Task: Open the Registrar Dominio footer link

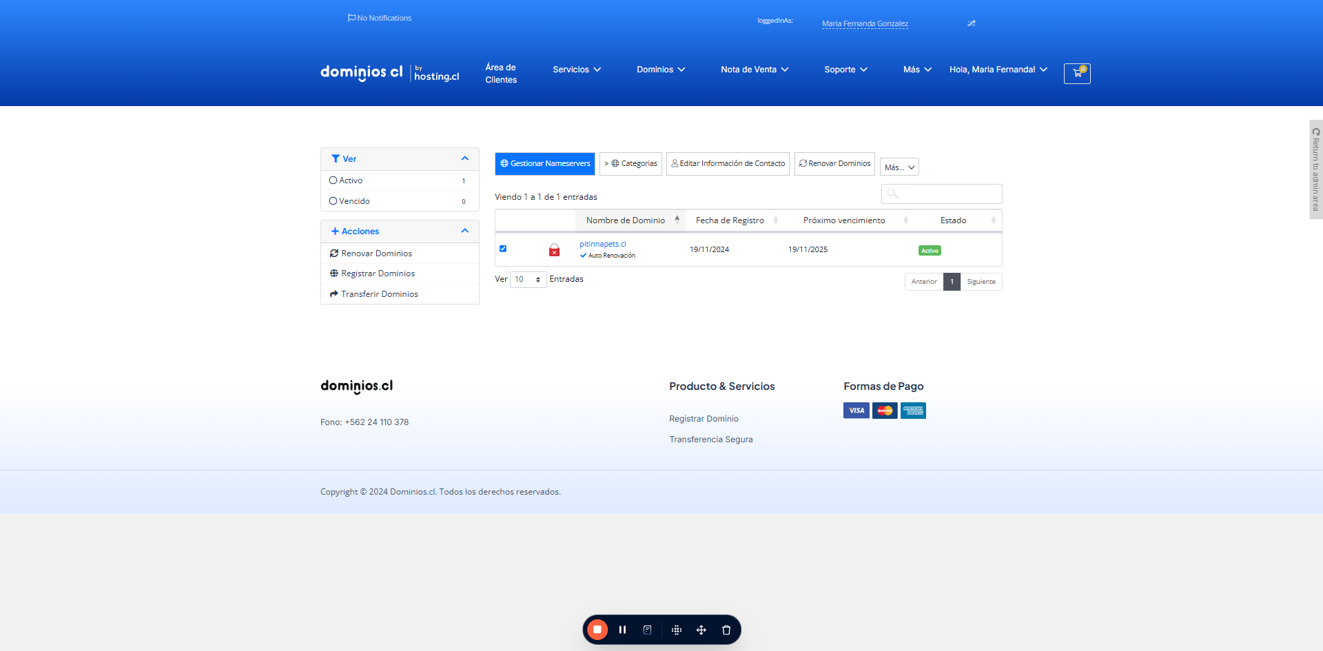Action: (x=704, y=419)
